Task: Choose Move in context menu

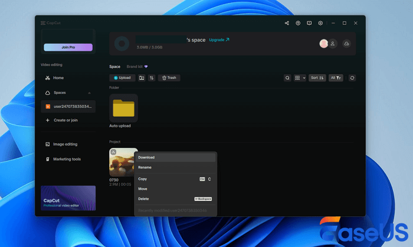Action: [175, 189]
